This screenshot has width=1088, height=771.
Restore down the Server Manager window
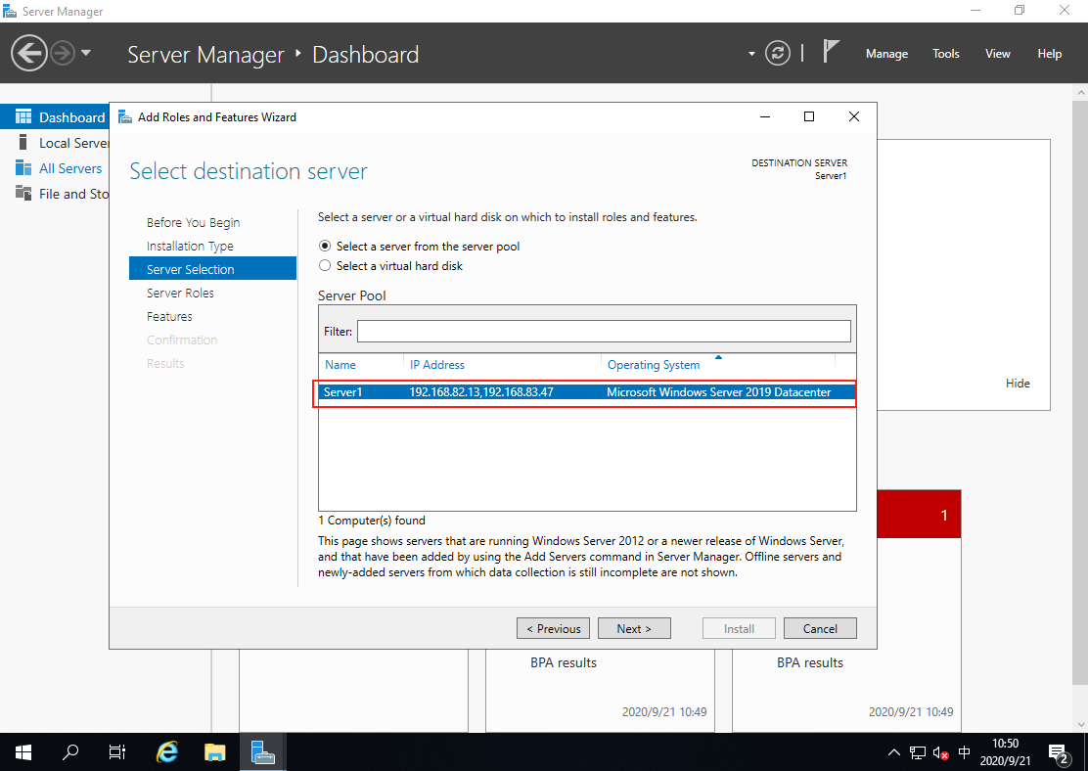[x=1020, y=11]
